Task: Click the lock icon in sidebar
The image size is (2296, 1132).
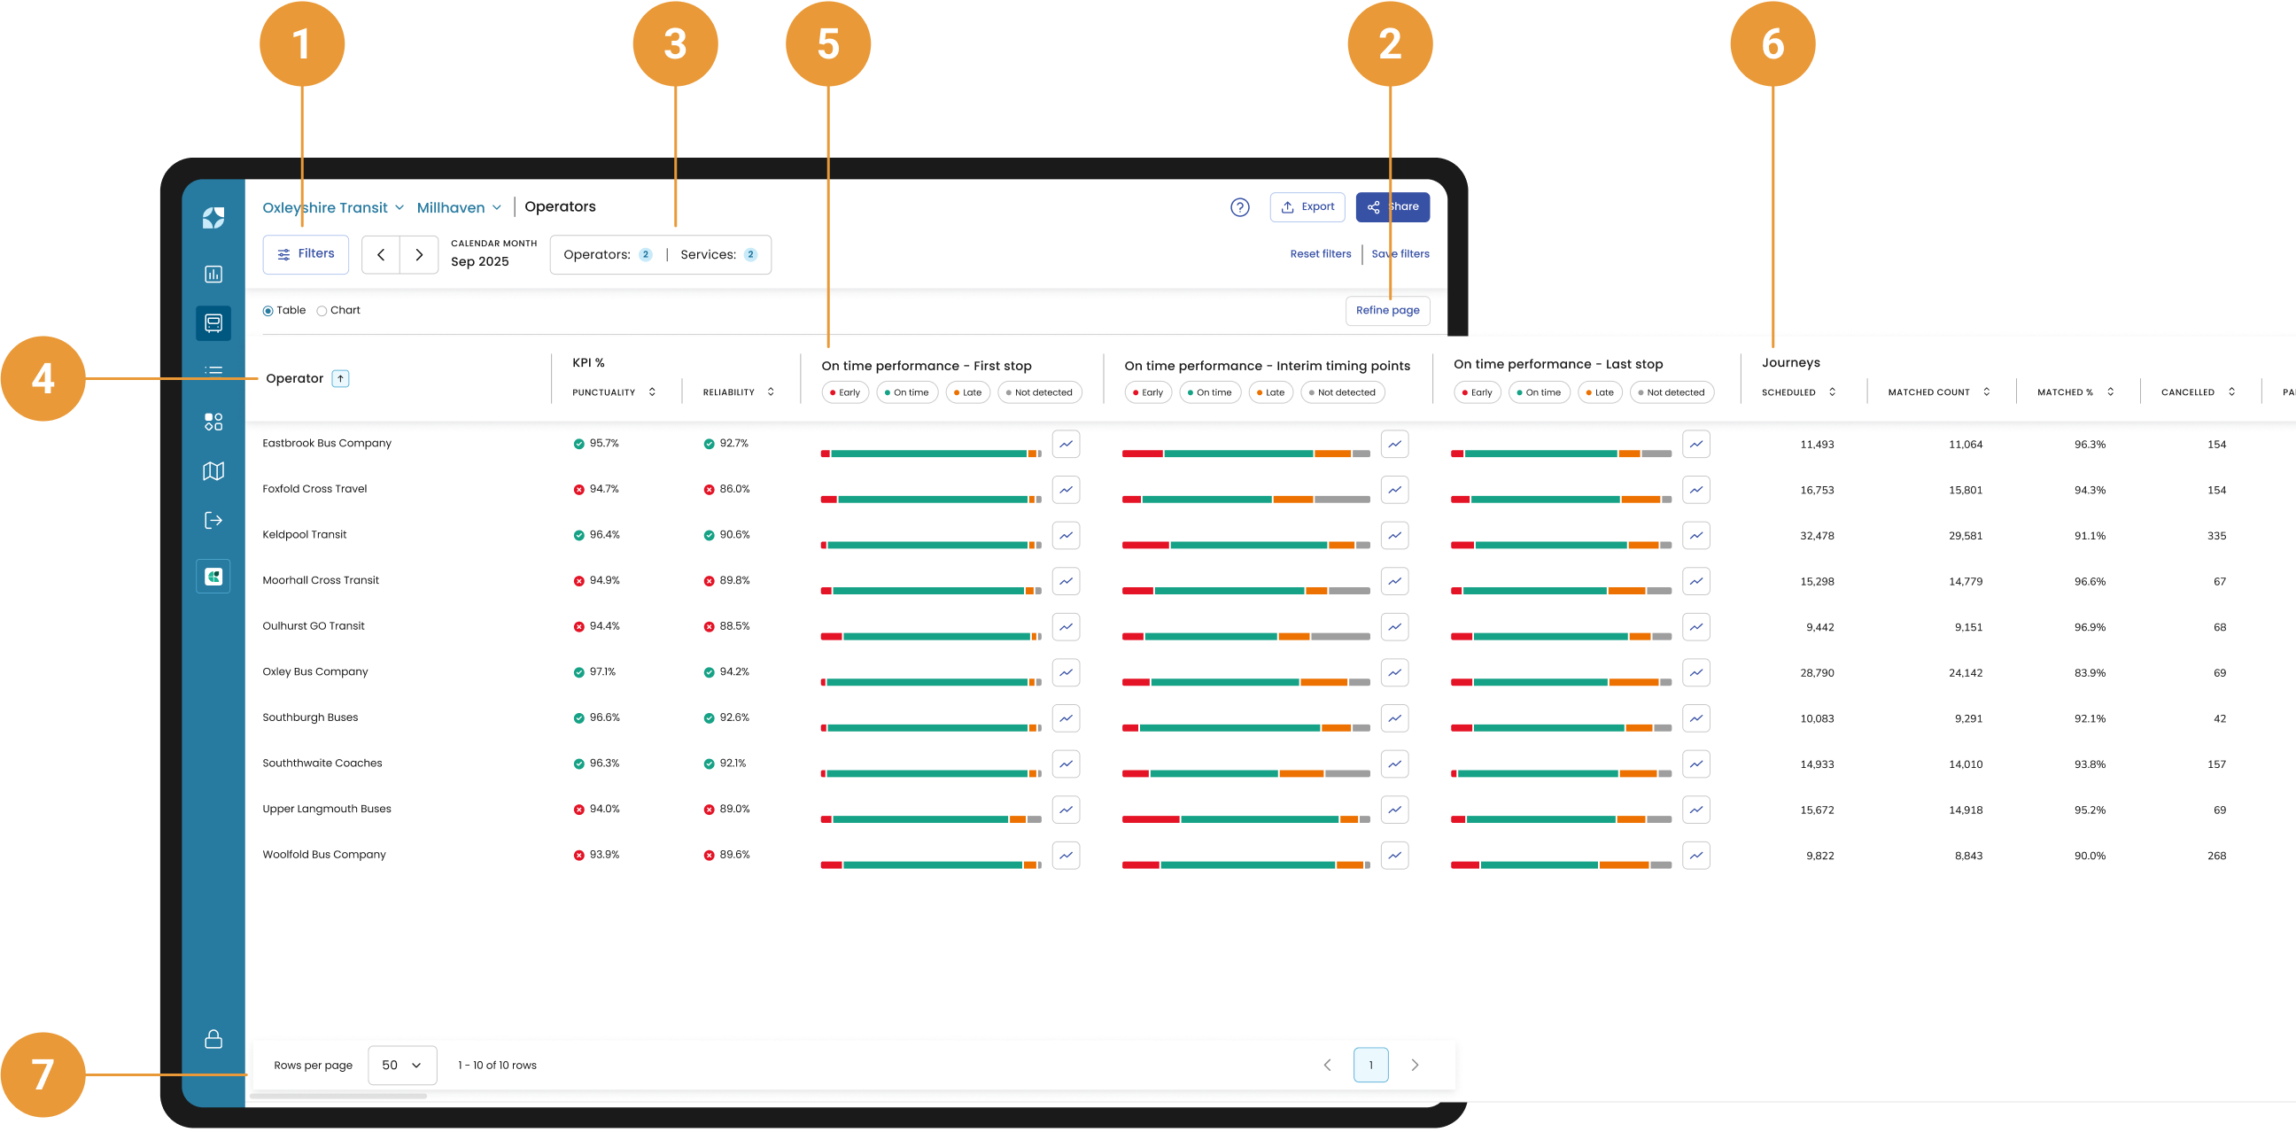Action: [x=213, y=1039]
